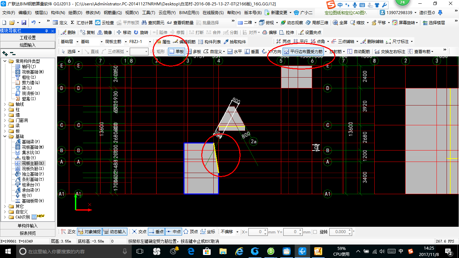Click 设置夹点 set grip tool
This screenshot has height=258, width=459.
pyautogui.click(x=310, y=32)
